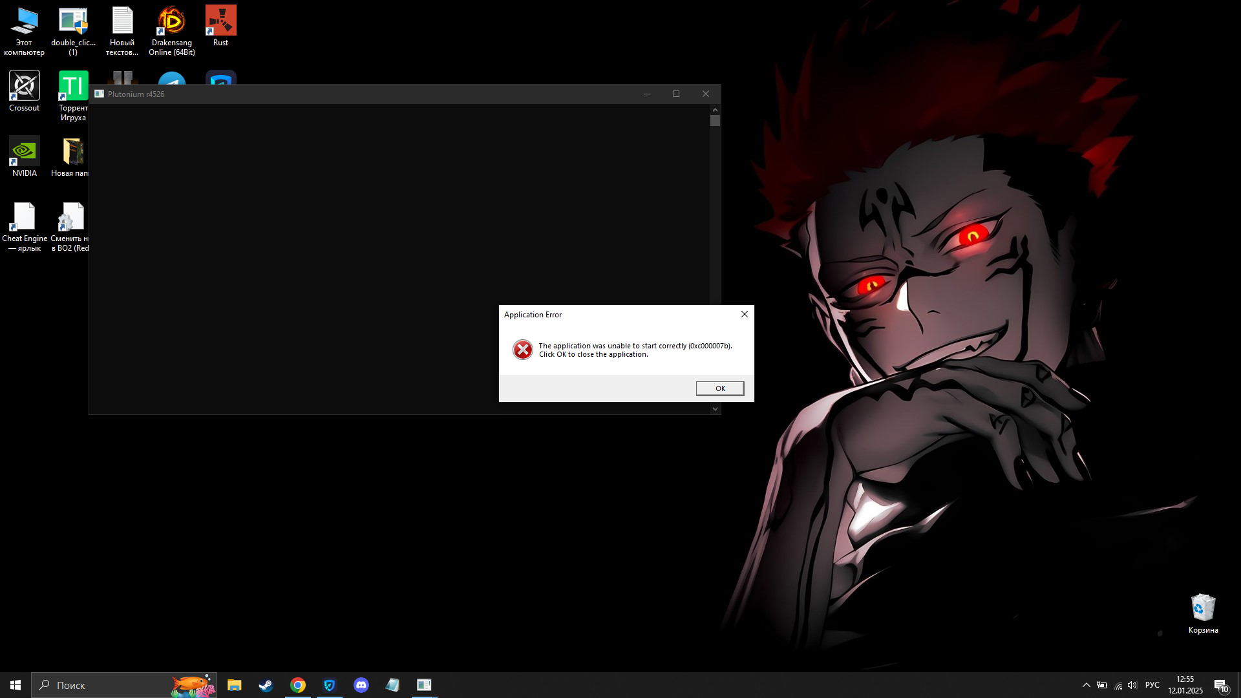Open the Windows Start menu
The height and width of the screenshot is (698, 1241).
click(x=16, y=685)
